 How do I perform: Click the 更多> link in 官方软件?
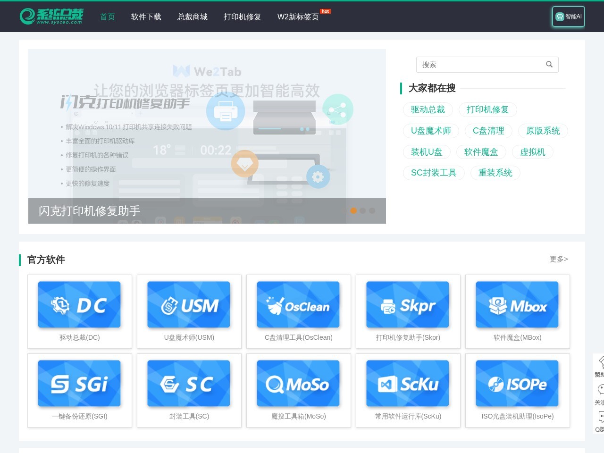point(559,259)
